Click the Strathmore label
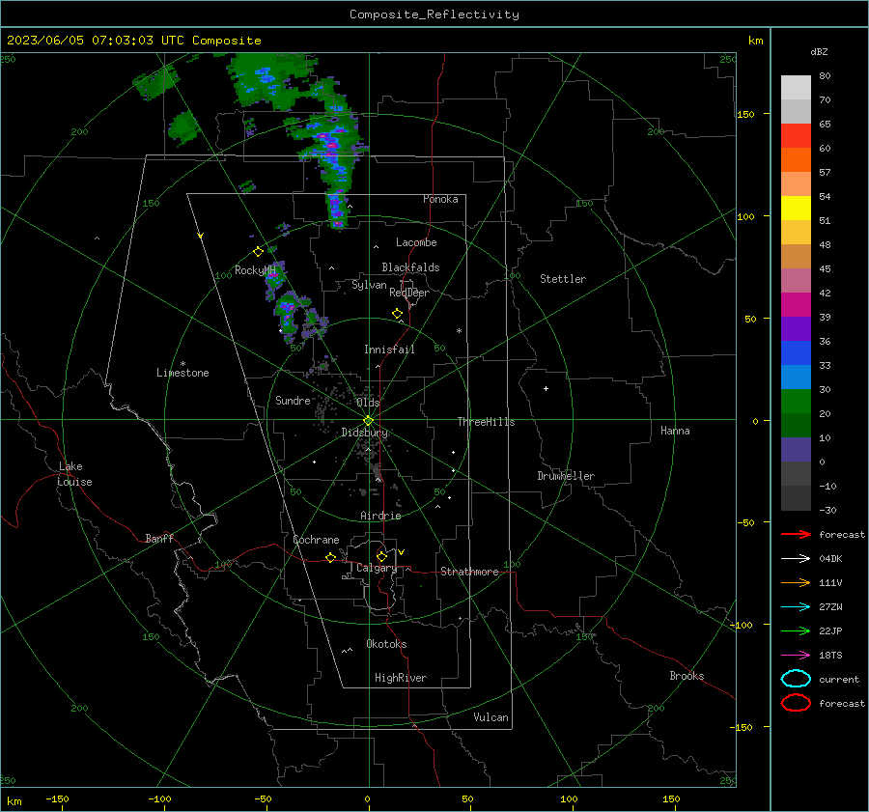The height and width of the screenshot is (812, 869). click(469, 572)
